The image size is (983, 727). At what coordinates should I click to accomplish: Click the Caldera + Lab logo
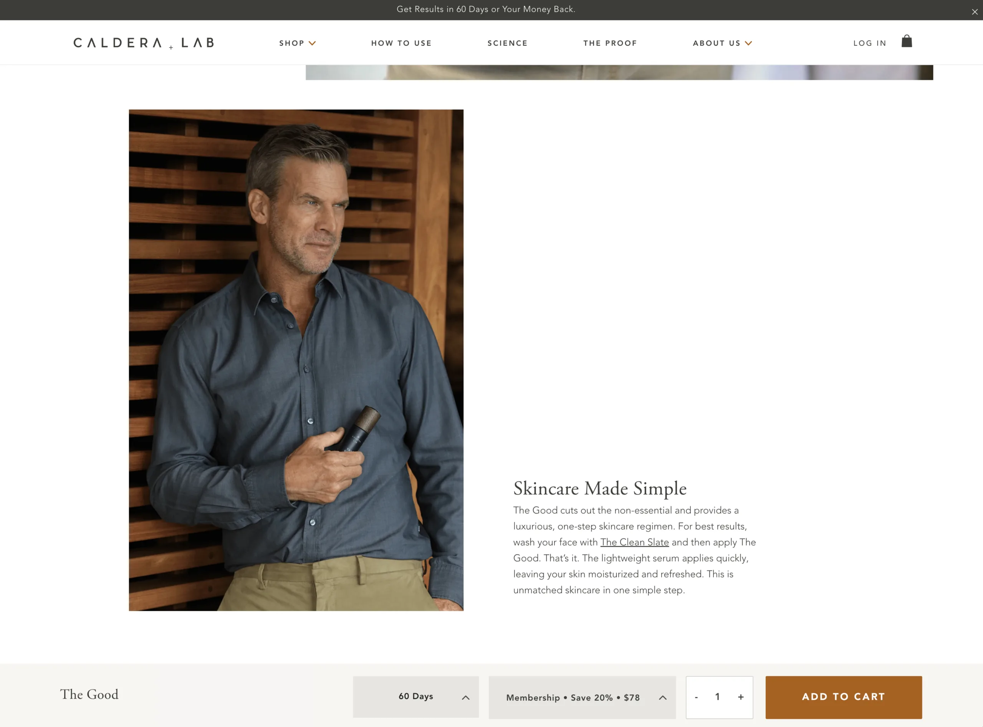click(144, 43)
